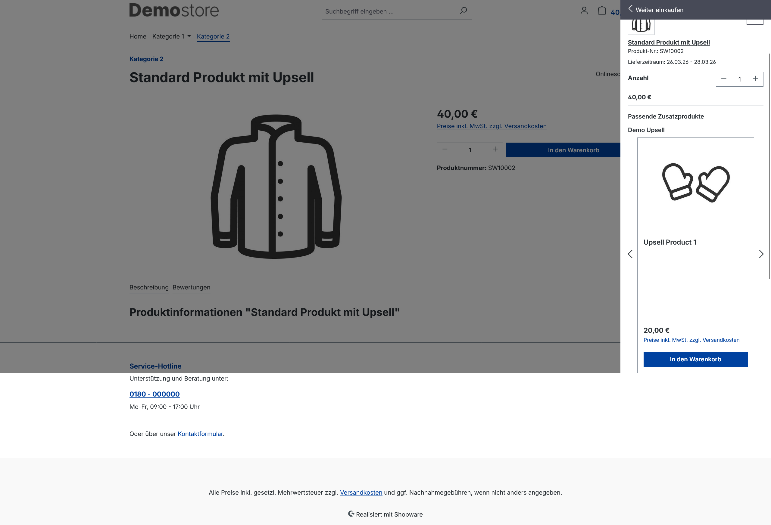Click the cart panel scrollbar
The height and width of the screenshot is (525, 771).
pyautogui.click(x=769, y=166)
